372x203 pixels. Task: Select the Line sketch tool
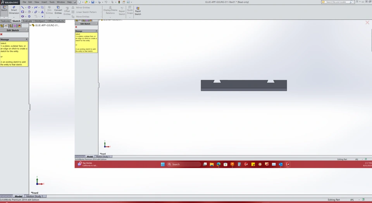coord(22,7)
